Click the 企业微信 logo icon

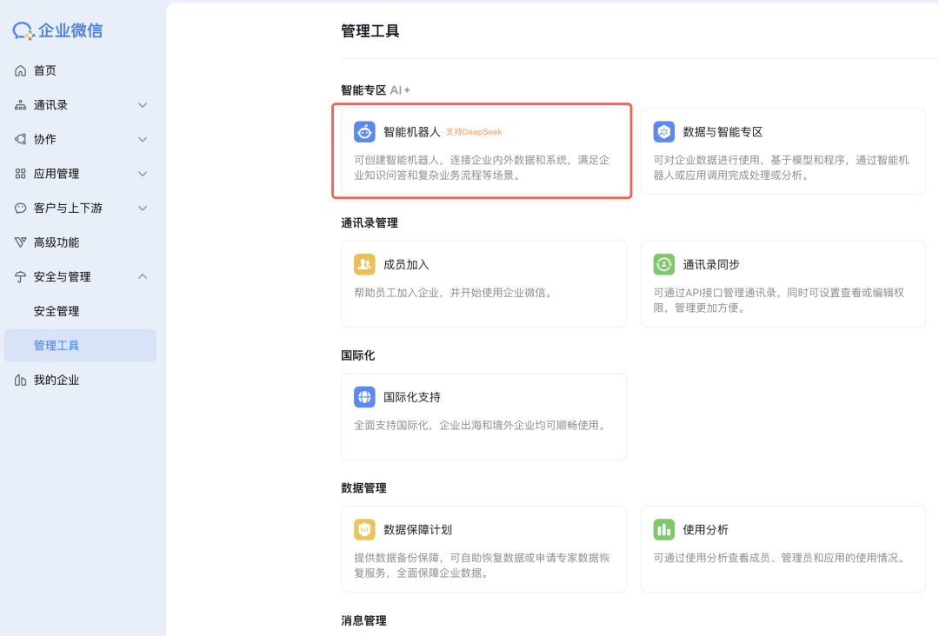tap(22, 30)
